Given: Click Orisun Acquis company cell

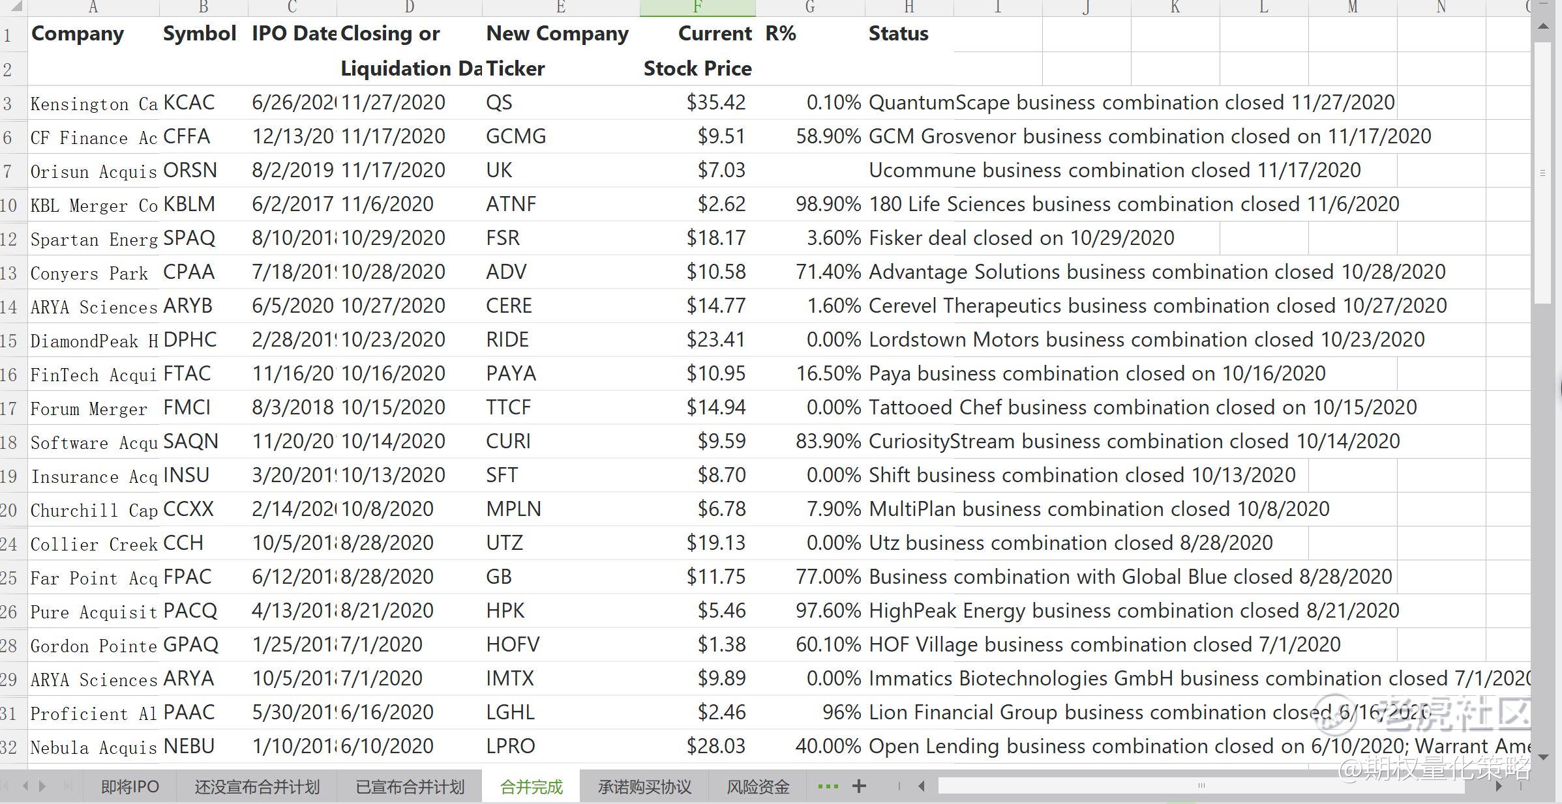Looking at the screenshot, I should pyautogui.click(x=93, y=170).
